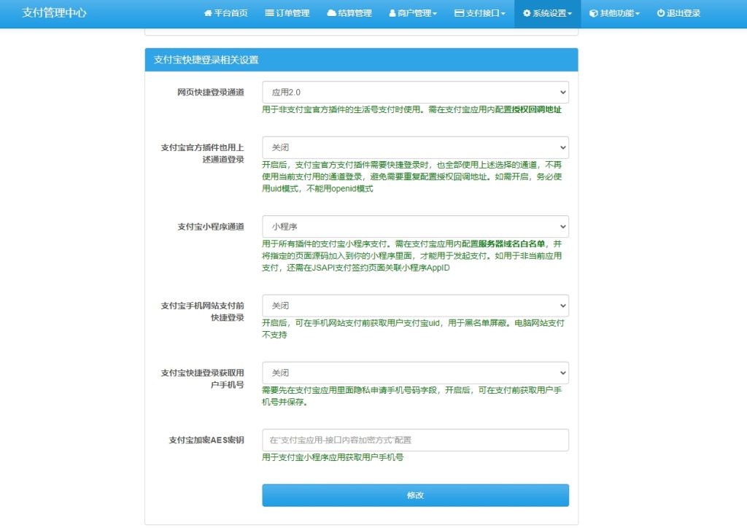Click the hint starting 开启后，支付宝官方支付插件
This screenshot has width=747, height=528.
412,176
